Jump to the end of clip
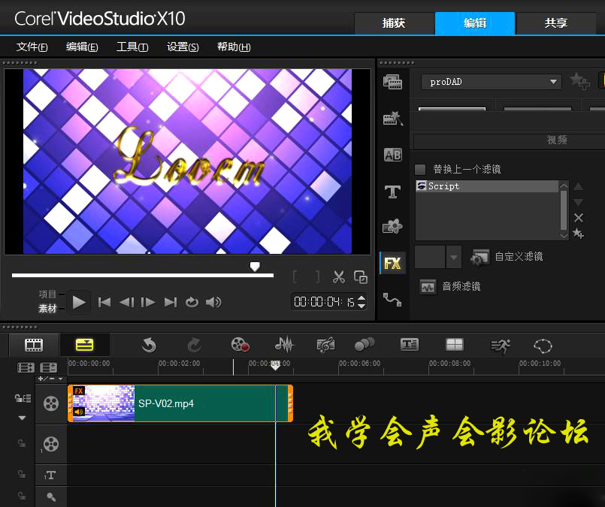 pos(171,302)
